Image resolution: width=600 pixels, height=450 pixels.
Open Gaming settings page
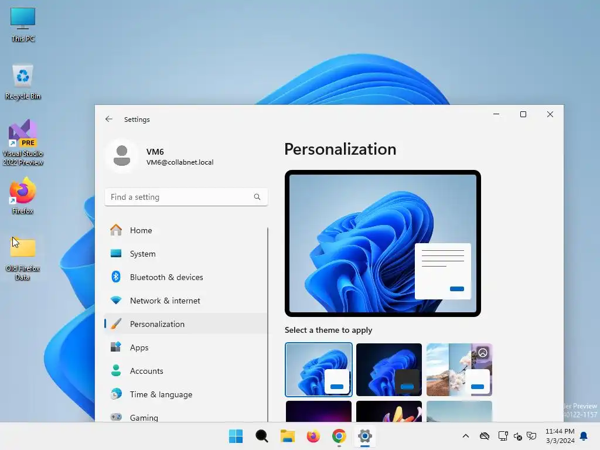[x=186, y=417]
